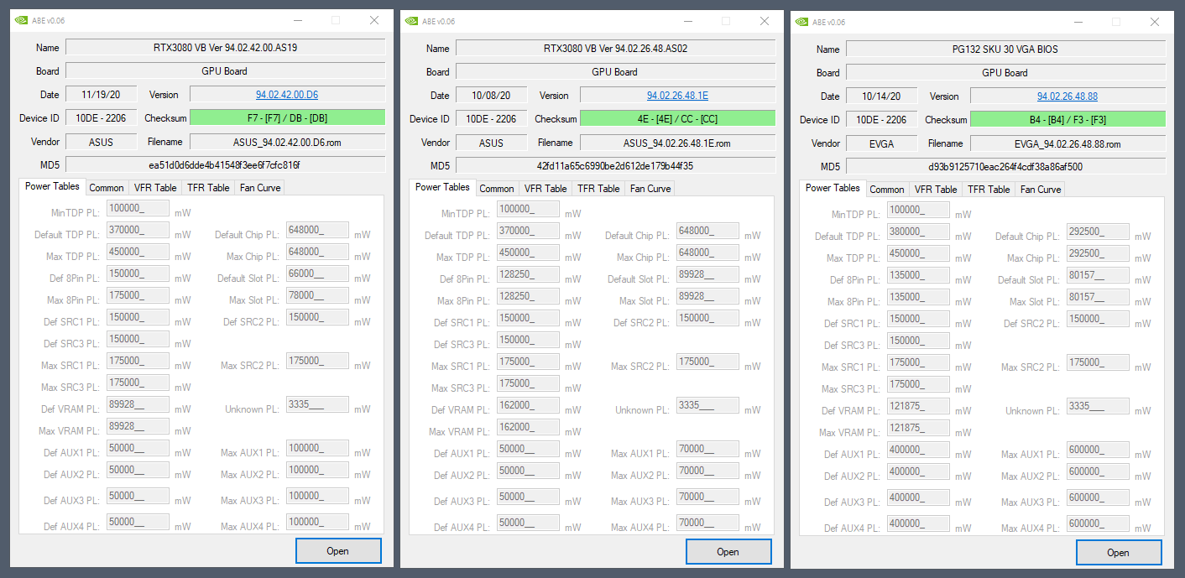Click the Name field reading PG132 SKU 30 VGA BIOS

[1005, 49]
